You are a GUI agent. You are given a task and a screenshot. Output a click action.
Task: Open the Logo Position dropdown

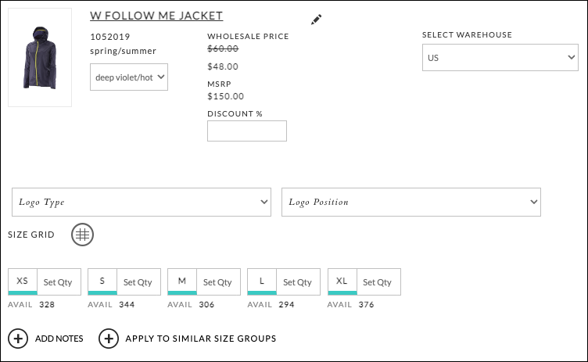tap(411, 203)
